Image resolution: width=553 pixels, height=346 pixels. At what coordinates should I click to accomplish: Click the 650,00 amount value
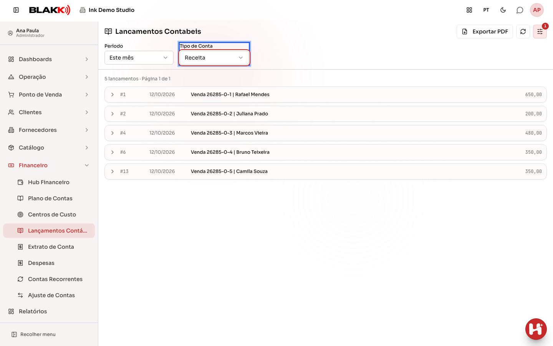[x=533, y=95]
